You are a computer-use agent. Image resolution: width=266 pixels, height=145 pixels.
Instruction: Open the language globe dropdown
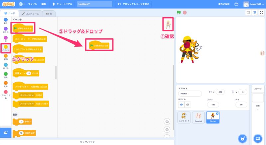(22, 4)
